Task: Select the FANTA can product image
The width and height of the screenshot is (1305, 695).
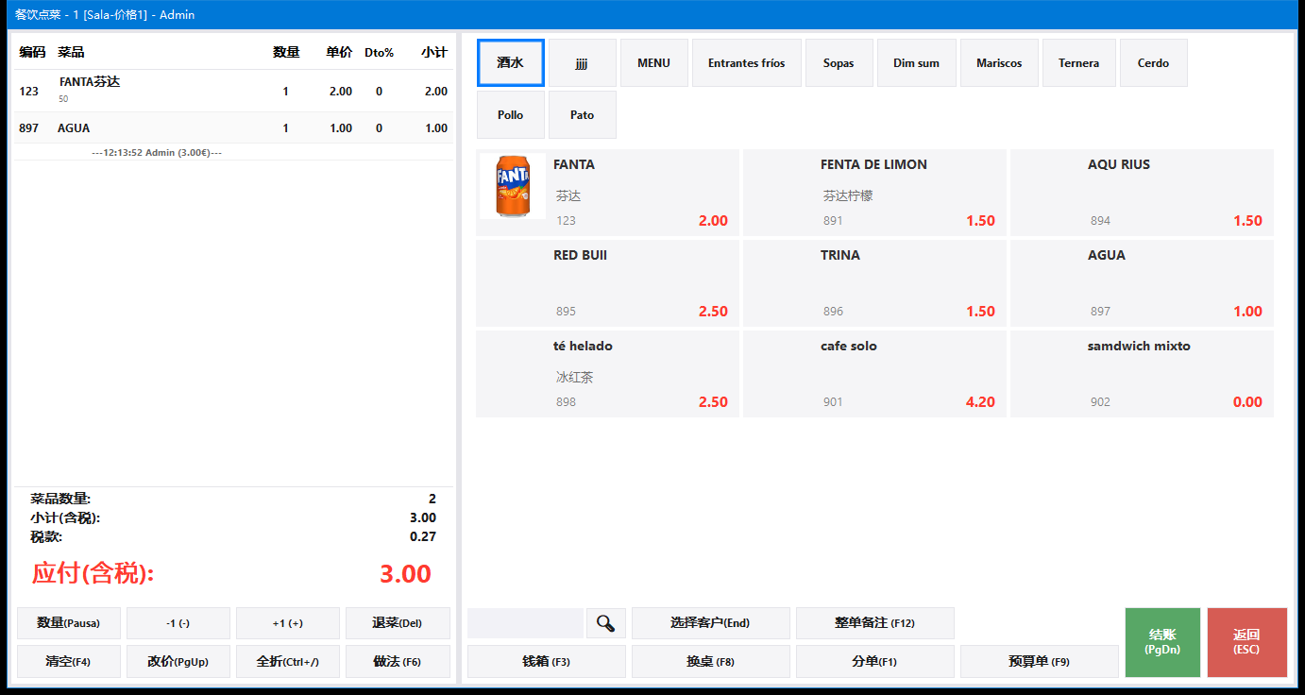Action: [513, 186]
